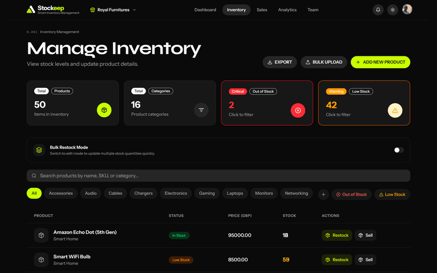Click the green box icon on Total Products card
This screenshot has width=437, height=273.
click(104, 110)
